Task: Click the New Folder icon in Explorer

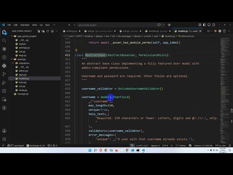Action: 43,31
